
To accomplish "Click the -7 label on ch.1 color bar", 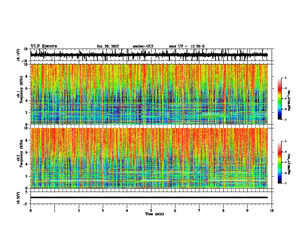I will tap(285, 120).
